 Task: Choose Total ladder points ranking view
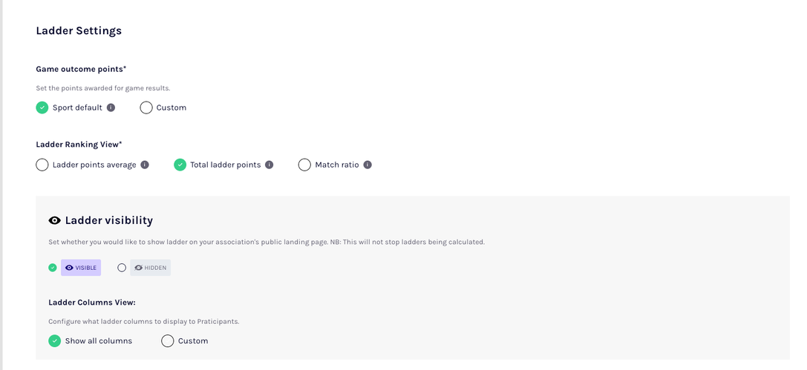180,165
